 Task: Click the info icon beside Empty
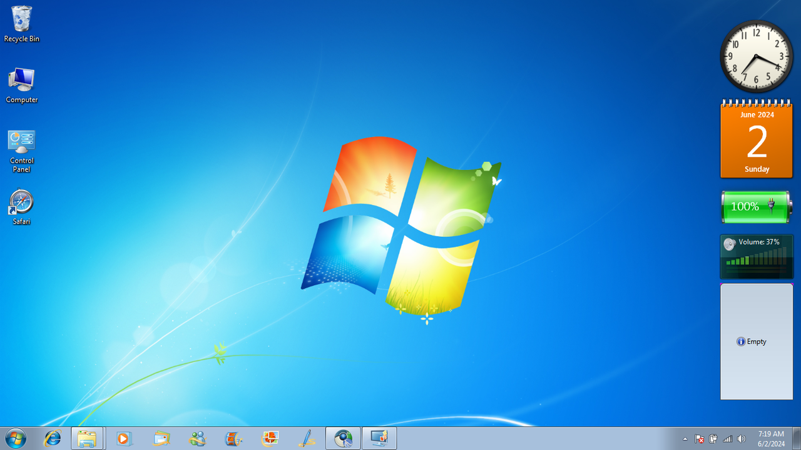coord(741,341)
